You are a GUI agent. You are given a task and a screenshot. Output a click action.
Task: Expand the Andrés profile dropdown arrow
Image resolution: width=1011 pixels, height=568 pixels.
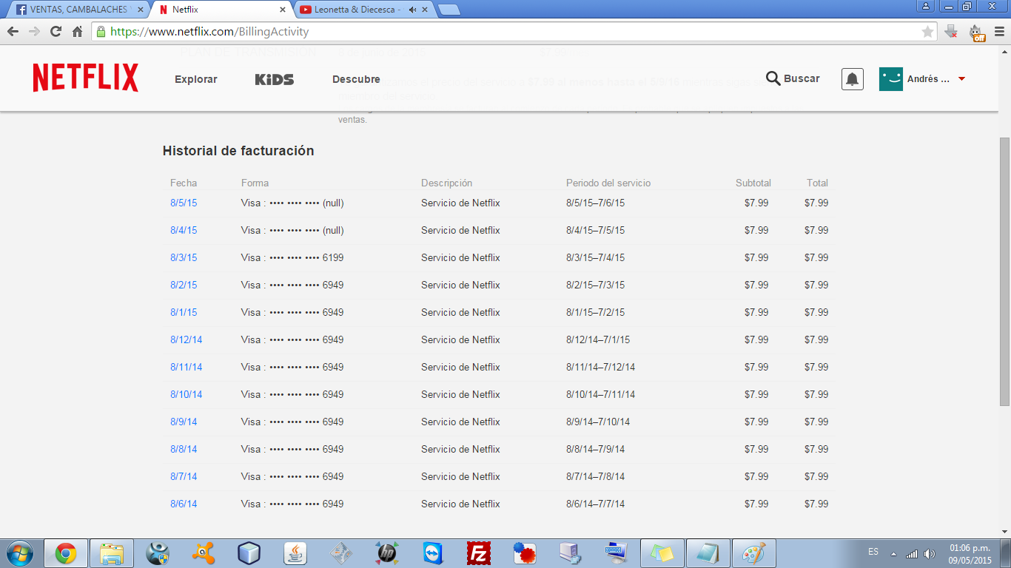point(961,79)
